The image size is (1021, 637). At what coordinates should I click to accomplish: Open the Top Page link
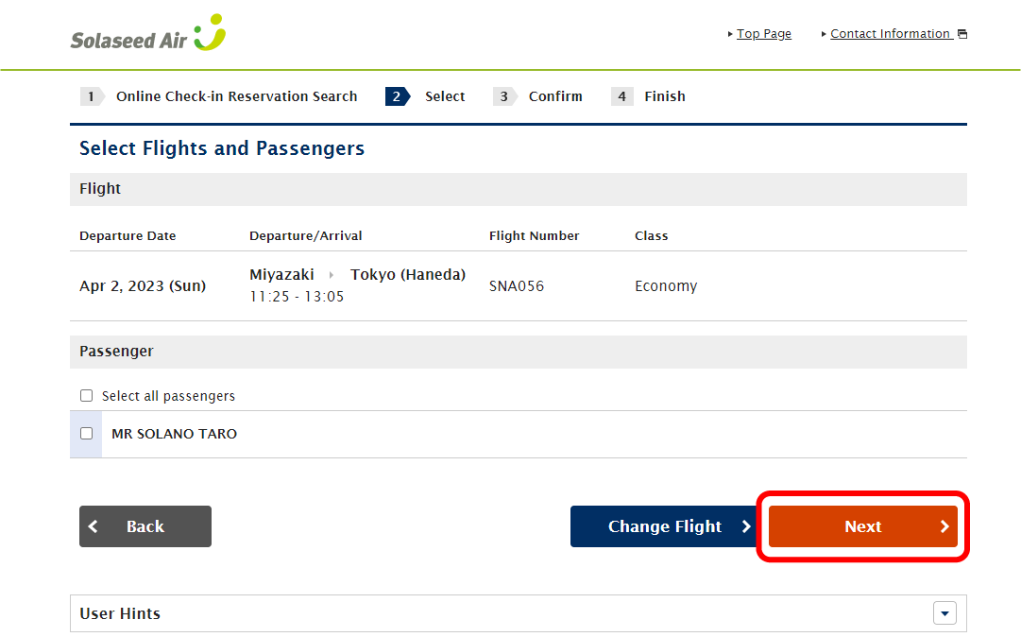764,34
